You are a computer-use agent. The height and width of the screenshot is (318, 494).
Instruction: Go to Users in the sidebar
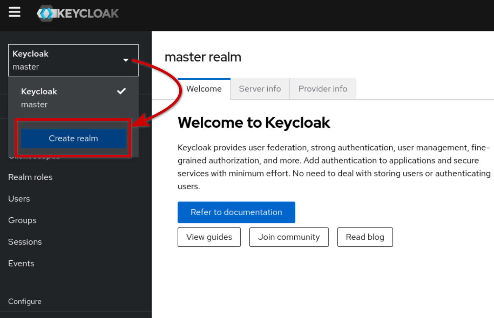point(19,199)
